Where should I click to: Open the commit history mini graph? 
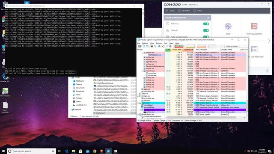tap(190, 47)
